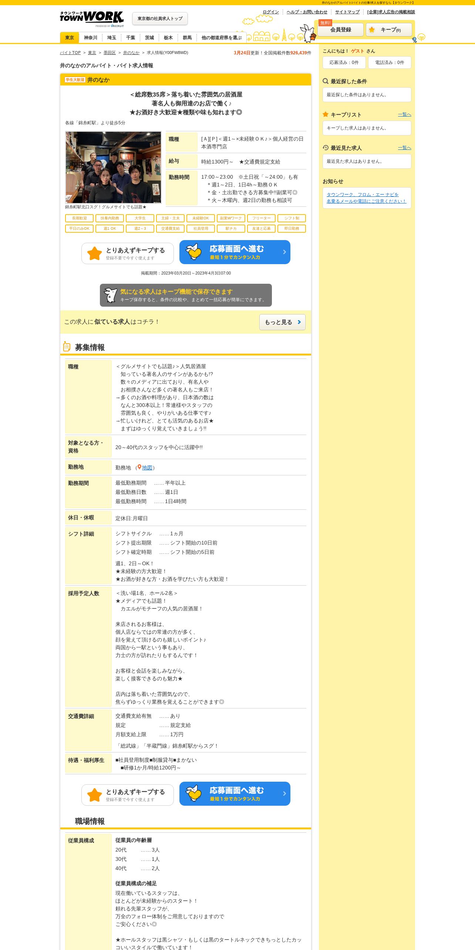The width and height of the screenshot is (475, 950).
Task: Open 他の都道府県を選ぶ prefecture selector
Action: pyautogui.click(x=221, y=38)
